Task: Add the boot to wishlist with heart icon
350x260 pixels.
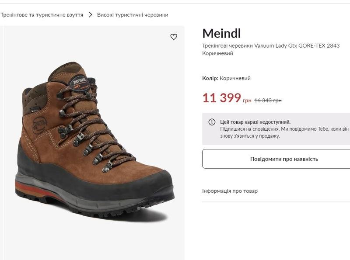Action: [174, 37]
